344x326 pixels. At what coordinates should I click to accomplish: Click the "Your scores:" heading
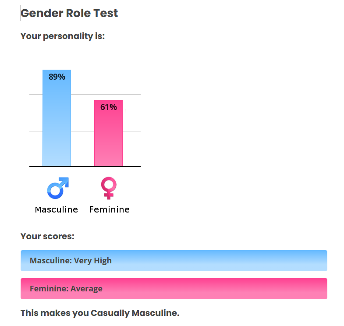47,237
